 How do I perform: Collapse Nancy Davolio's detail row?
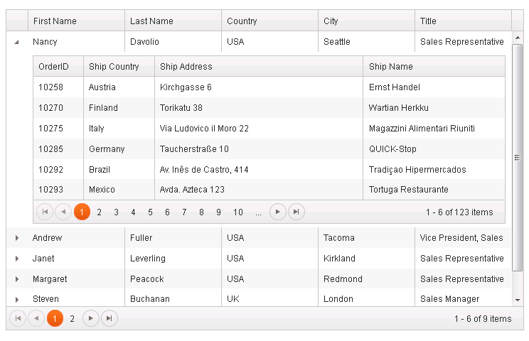(x=16, y=42)
